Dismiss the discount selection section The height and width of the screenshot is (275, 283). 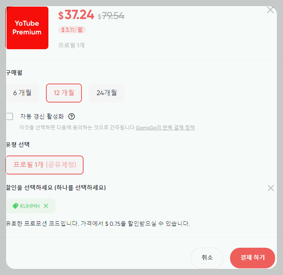[x=271, y=188]
